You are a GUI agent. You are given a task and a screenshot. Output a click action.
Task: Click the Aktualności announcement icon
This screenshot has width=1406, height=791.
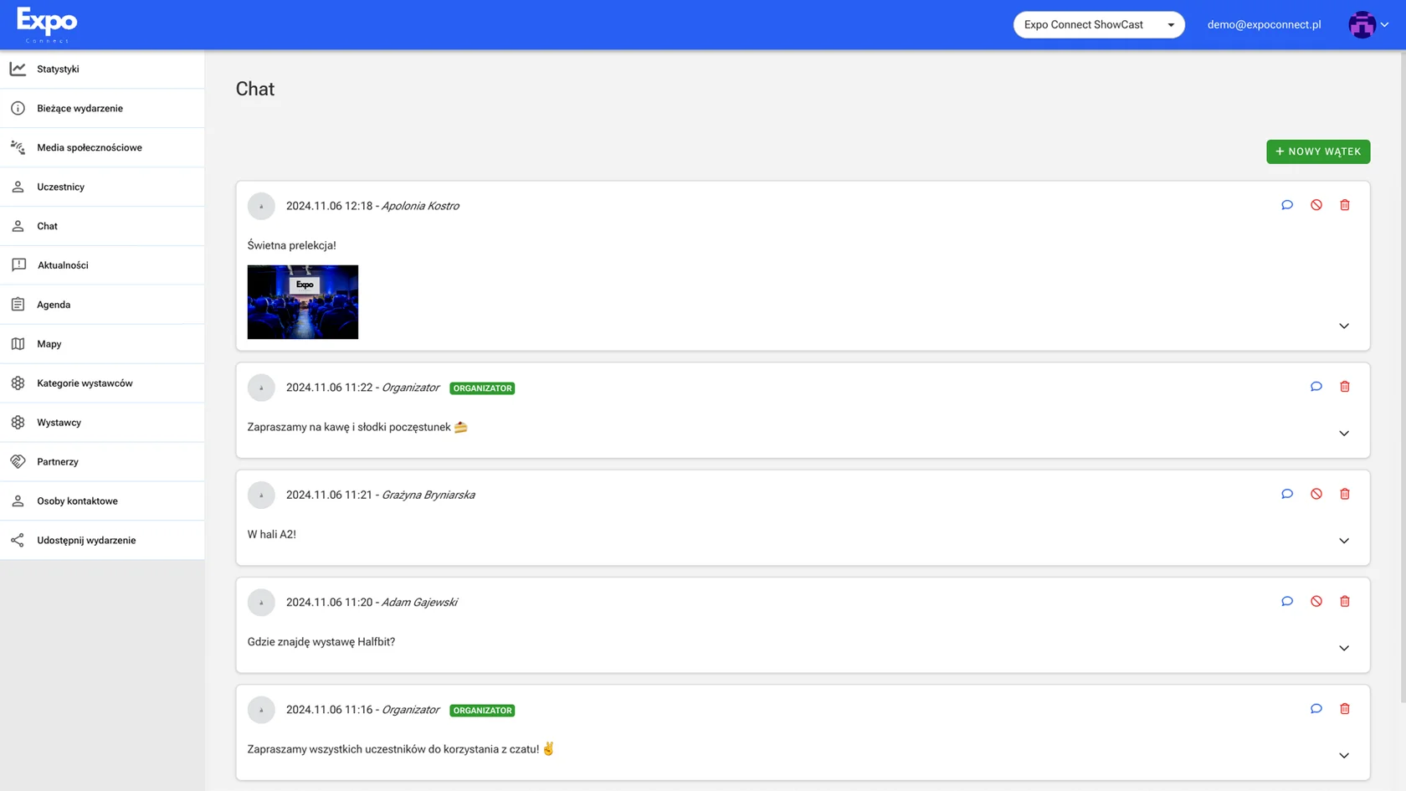18,265
